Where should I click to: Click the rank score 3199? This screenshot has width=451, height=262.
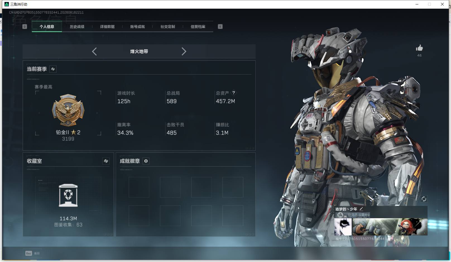(x=68, y=139)
